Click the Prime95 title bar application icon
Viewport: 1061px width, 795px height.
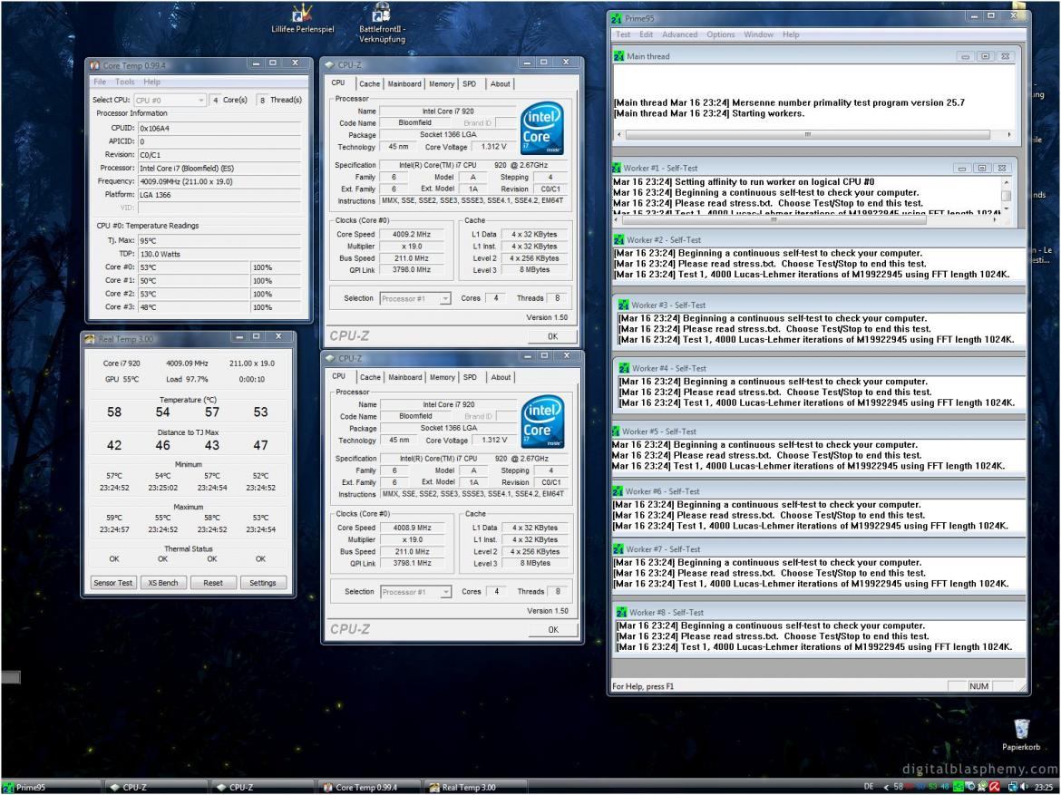tap(617, 19)
